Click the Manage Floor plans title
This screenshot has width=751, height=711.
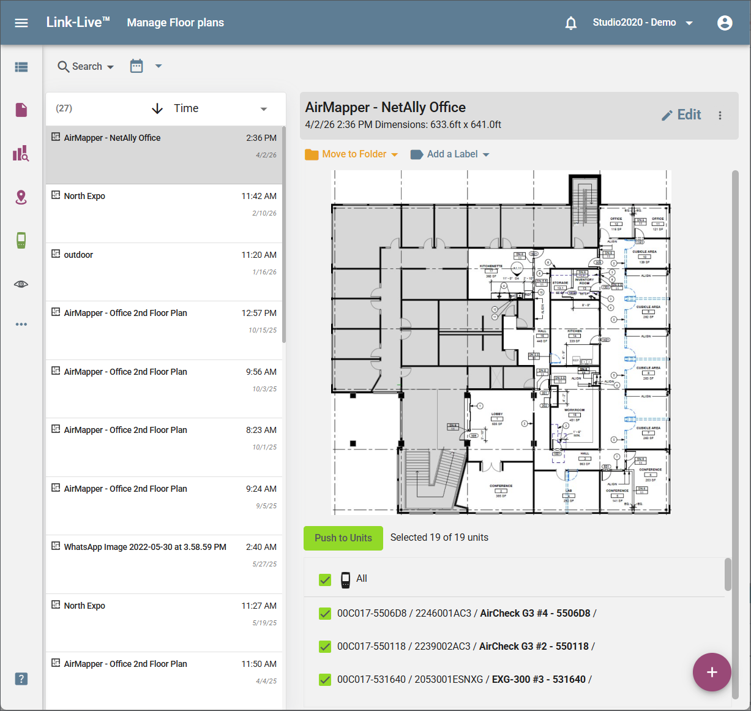pyautogui.click(x=176, y=23)
